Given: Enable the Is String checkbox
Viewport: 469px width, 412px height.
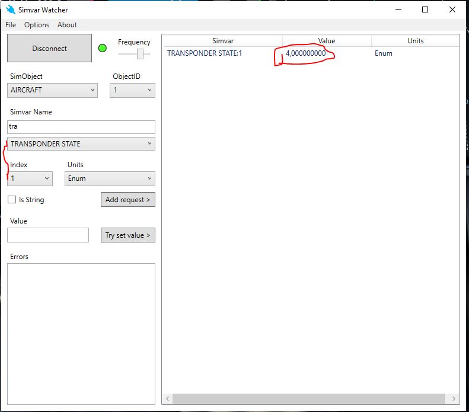Looking at the screenshot, I should tap(12, 200).
